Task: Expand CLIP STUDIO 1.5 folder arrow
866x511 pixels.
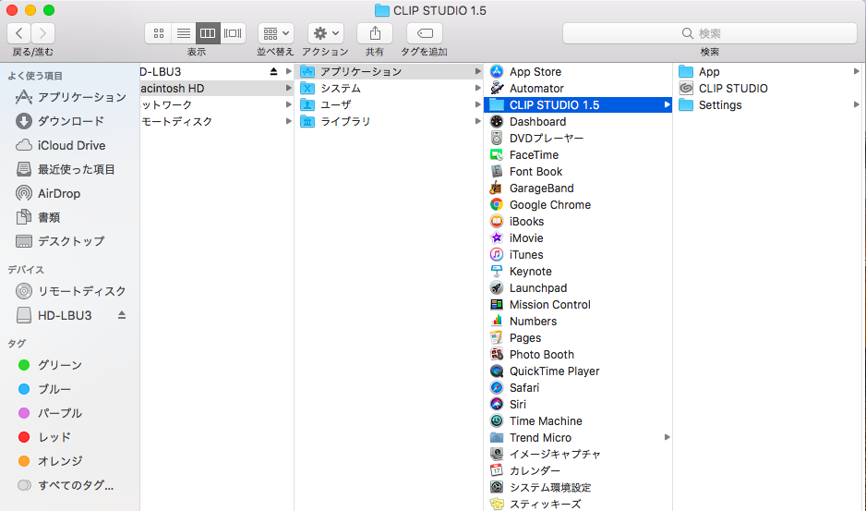Action: click(667, 104)
